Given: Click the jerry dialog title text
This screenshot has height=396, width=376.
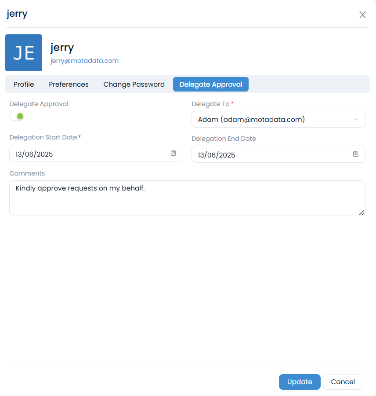Looking at the screenshot, I should (x=17, y=14).
